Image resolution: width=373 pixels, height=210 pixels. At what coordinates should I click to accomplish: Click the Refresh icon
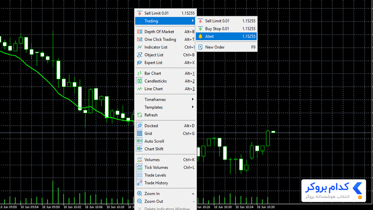(x=139, y=115)
